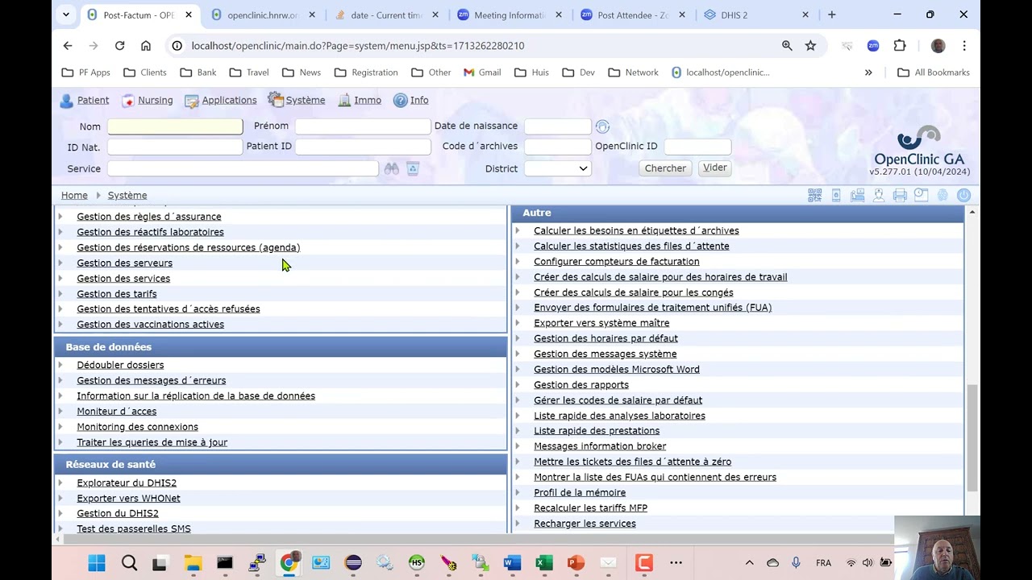Screen dimensions: 1032x580
Task: Click Zoom extension icon in browser toolbar
Action: [x=873, y=46]
